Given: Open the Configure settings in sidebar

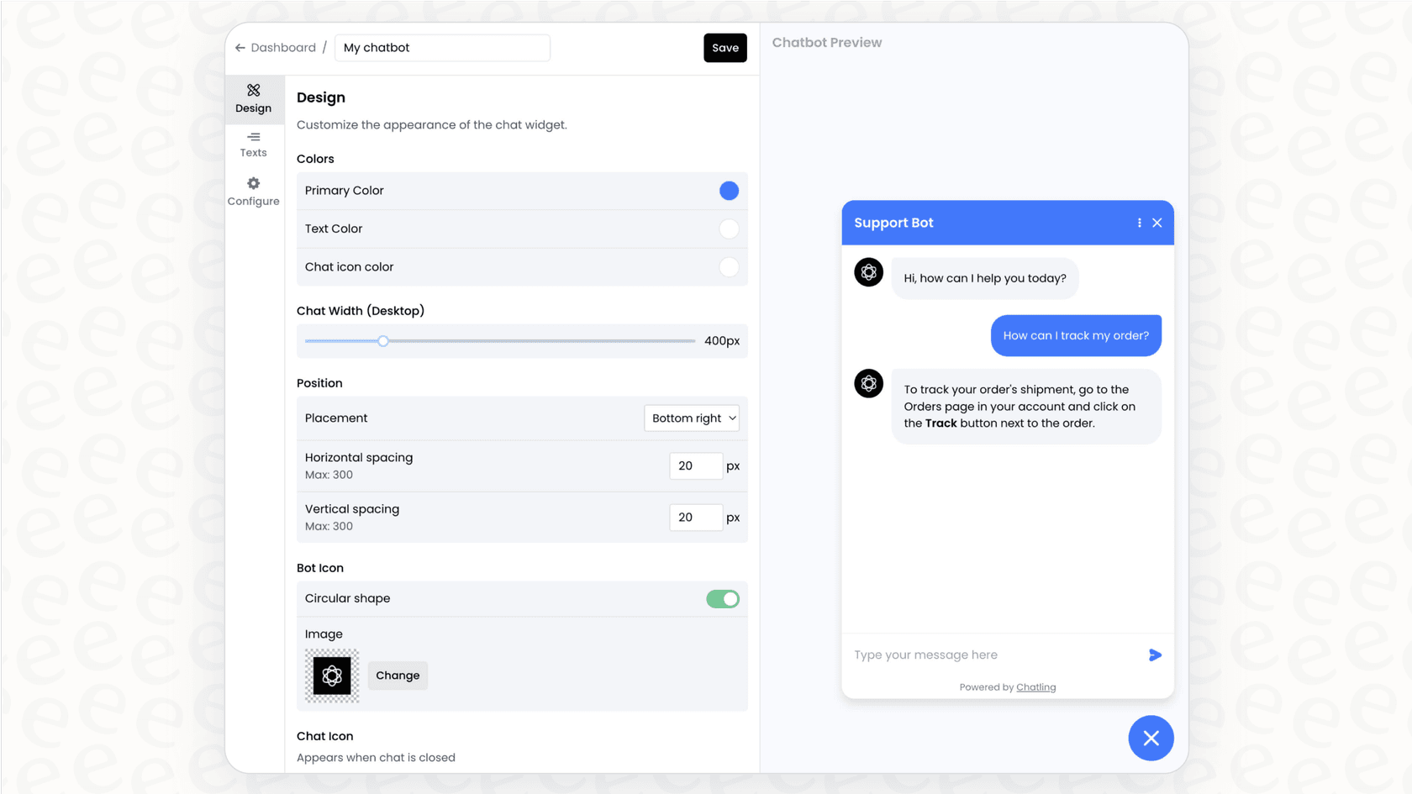Looking at the screenshot, I should click(x=253, y=191).
